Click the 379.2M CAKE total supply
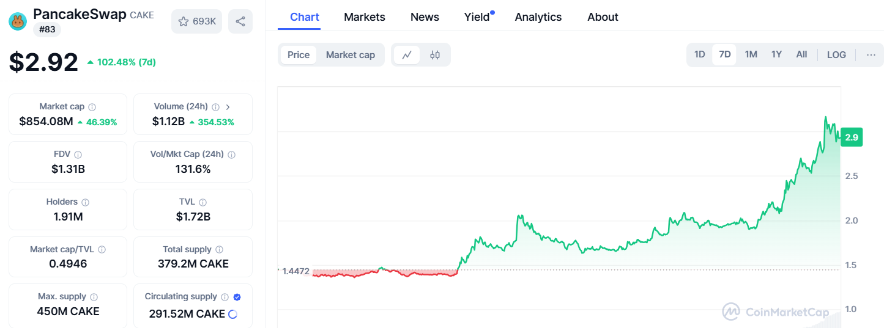The image size is (884, 328). 193,264
